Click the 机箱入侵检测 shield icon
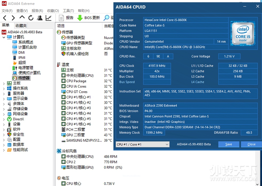 (63, 54)
